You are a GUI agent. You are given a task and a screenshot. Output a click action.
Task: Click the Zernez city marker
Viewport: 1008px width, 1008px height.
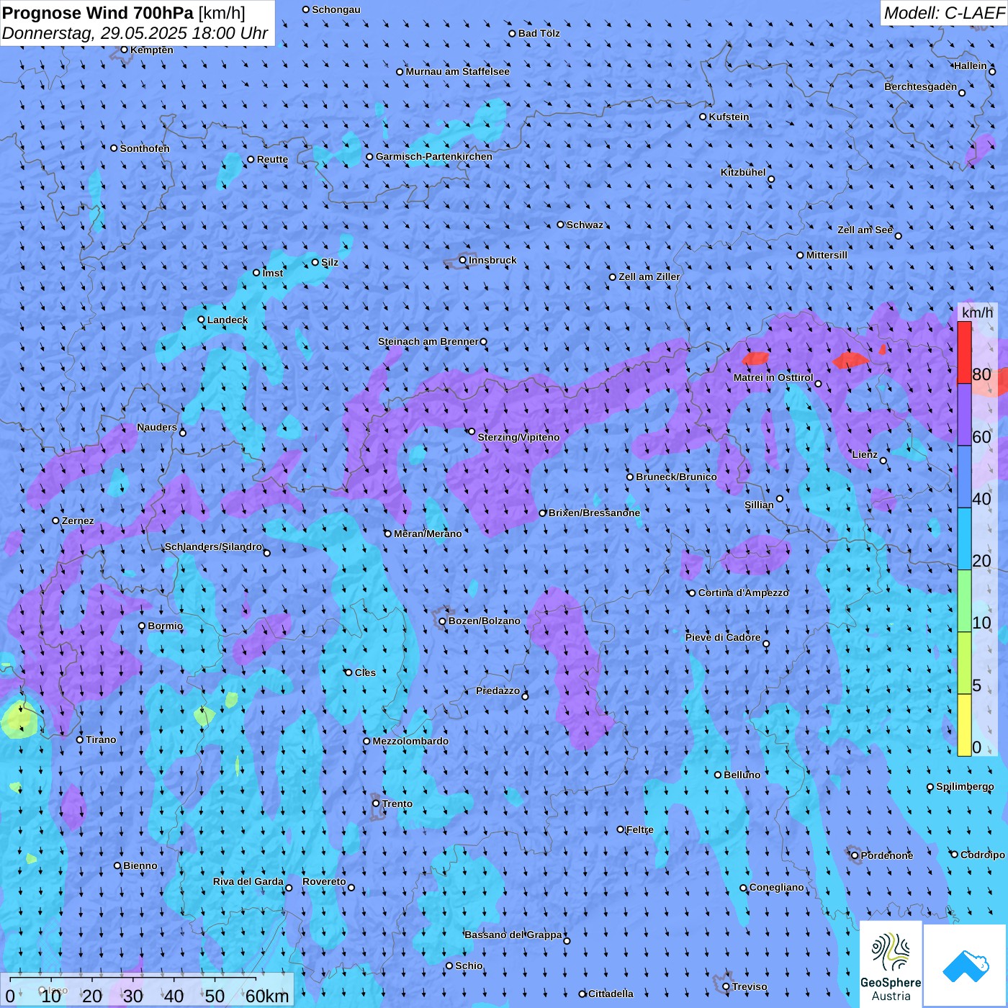click(56, 521)
